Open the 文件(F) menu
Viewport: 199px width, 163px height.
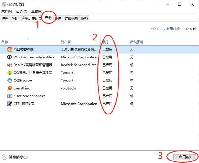click(x=7, y=11)
